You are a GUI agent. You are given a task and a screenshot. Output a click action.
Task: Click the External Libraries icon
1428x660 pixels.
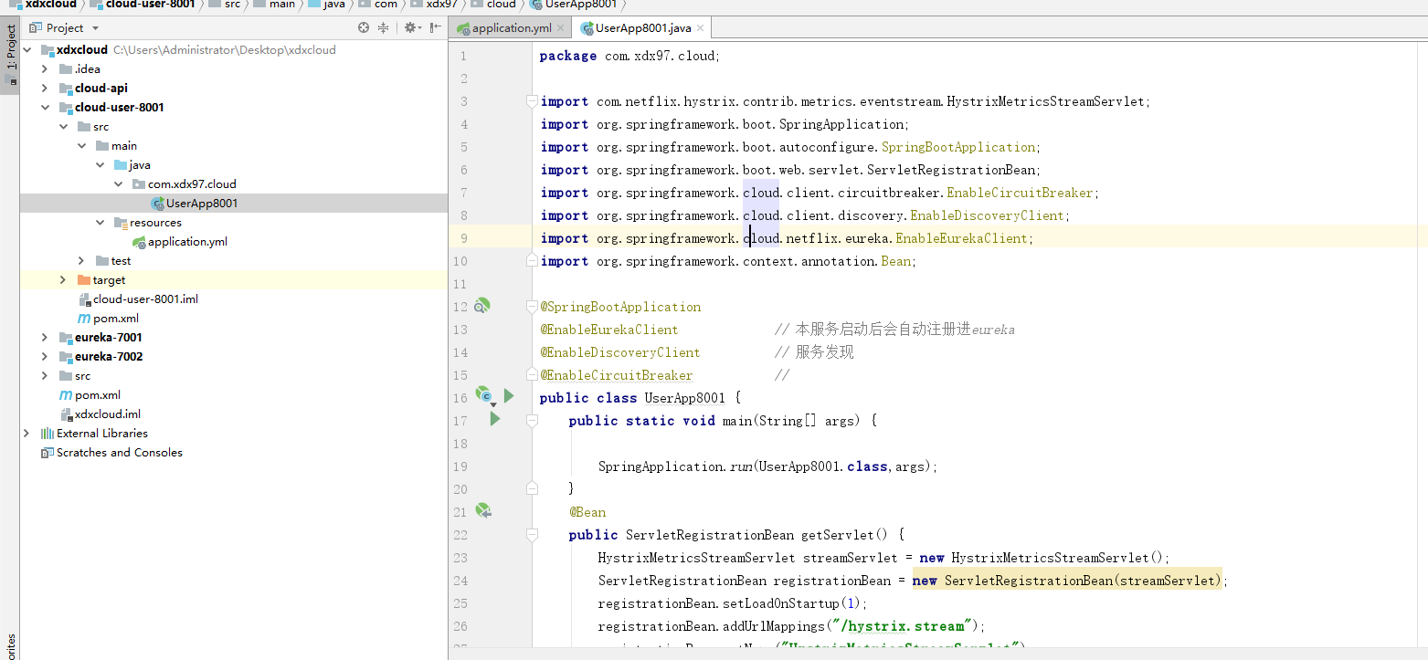click(x=48, y=434)
